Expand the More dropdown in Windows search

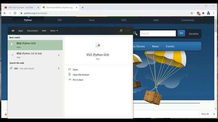coord(54,31)
